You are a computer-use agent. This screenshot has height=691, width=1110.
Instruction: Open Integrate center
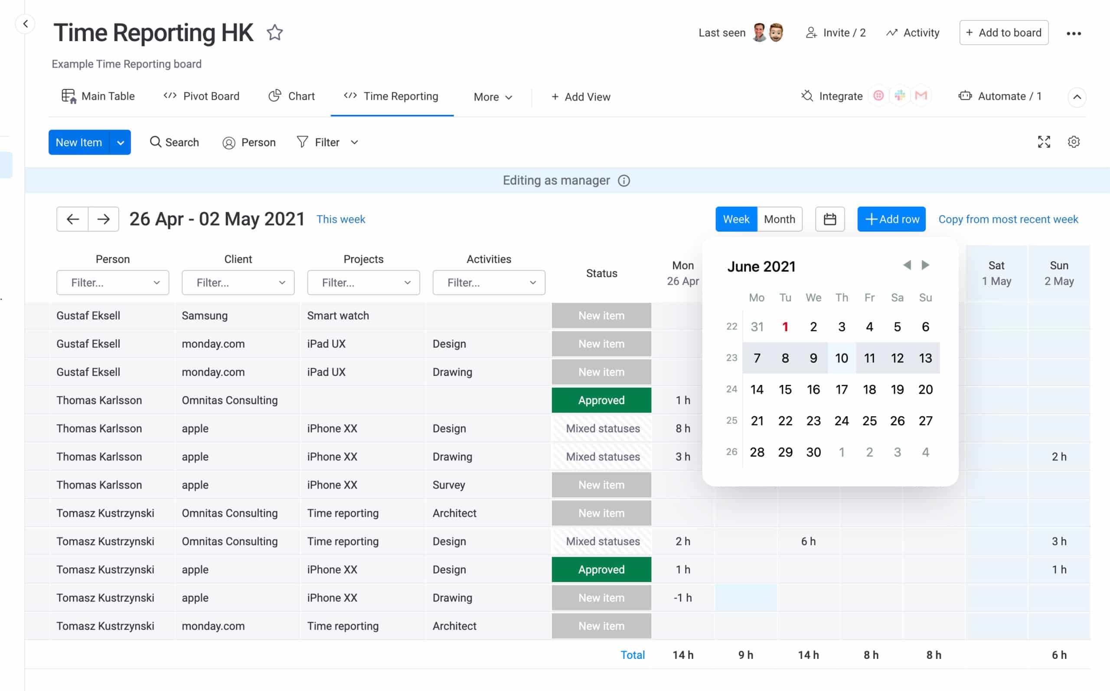(832, 96)
